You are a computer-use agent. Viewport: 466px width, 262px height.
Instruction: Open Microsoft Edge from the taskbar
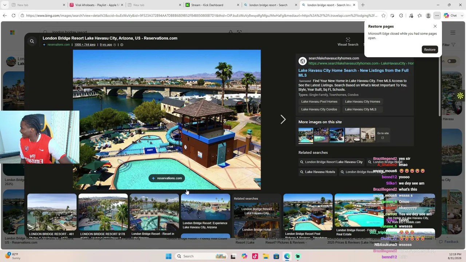[287, 256]
